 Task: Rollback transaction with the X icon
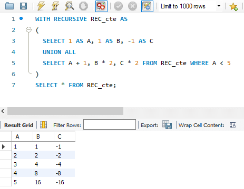132,6
